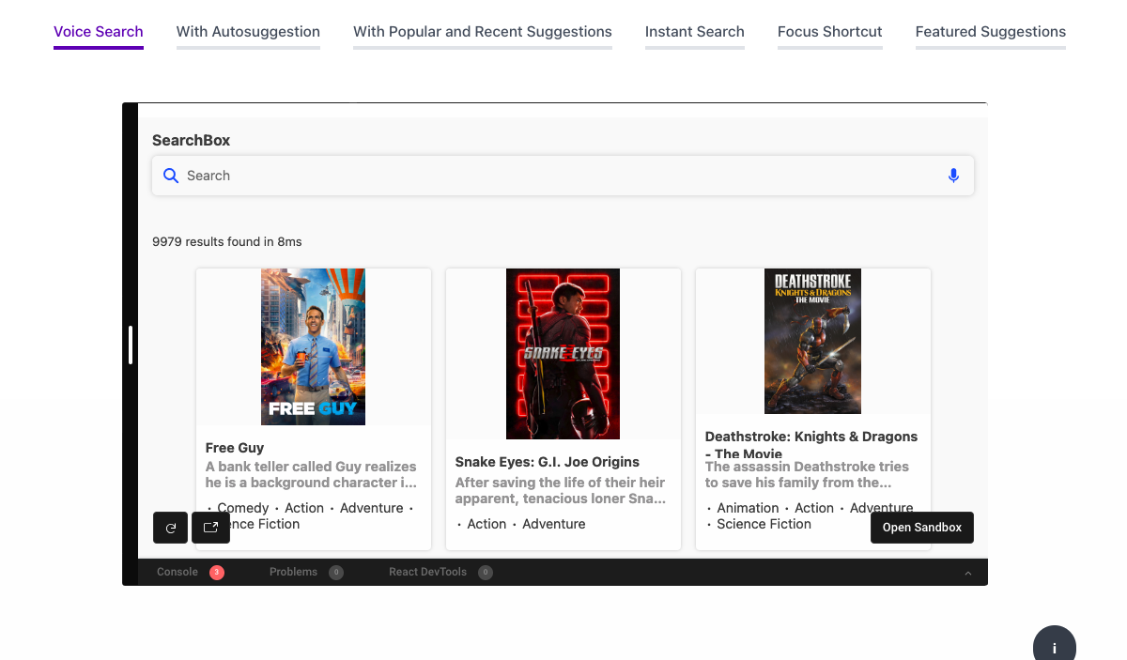The image size is (1127, 660).
Task: Switch to the Instant Search tab
Action: [695, 31]
